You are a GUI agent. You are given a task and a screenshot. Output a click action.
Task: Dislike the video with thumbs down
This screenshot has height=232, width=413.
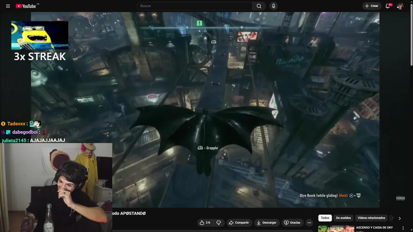pyautogui.click(x=218, y=223)
